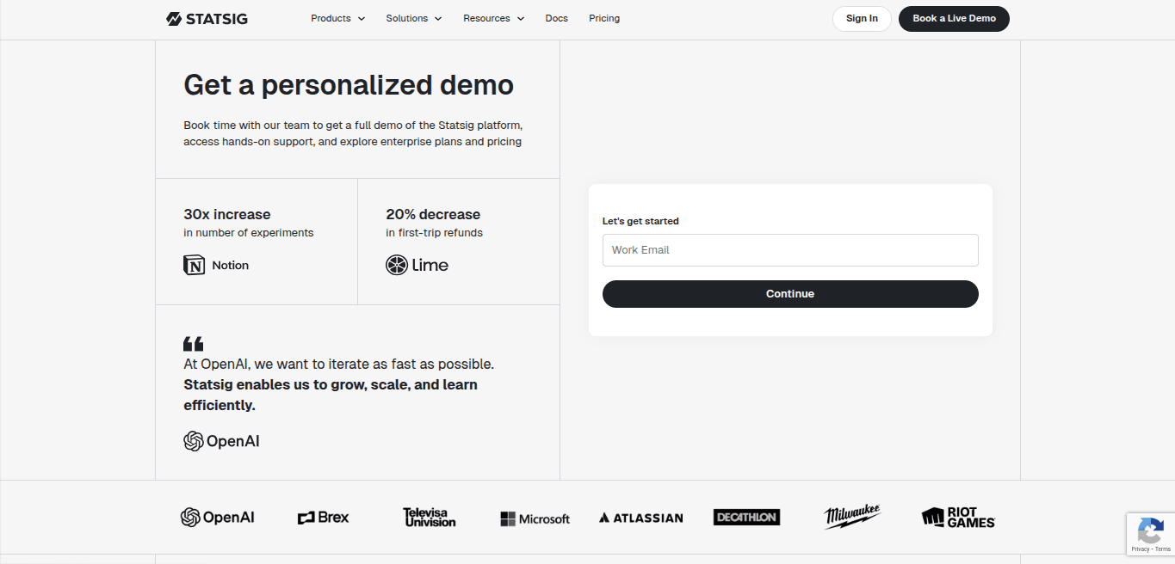Screen dimensions: 1175x564
Task: Click the Televisa Univision logo
Action: point(429,517)
